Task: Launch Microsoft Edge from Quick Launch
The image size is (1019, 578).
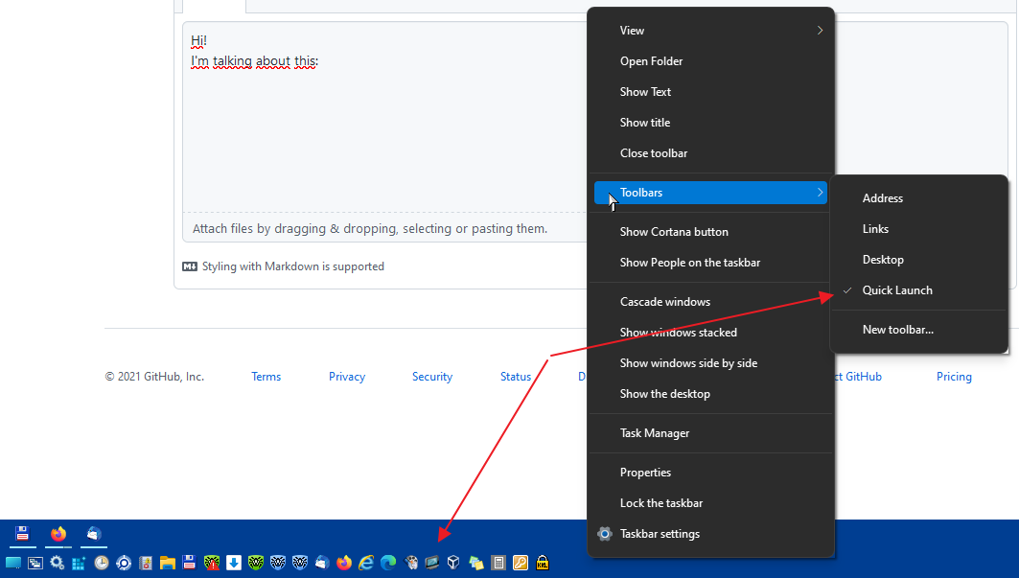Action: click(388, 563)
